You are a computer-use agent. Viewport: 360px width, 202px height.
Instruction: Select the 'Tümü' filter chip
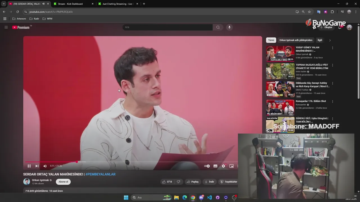point(271,40)
